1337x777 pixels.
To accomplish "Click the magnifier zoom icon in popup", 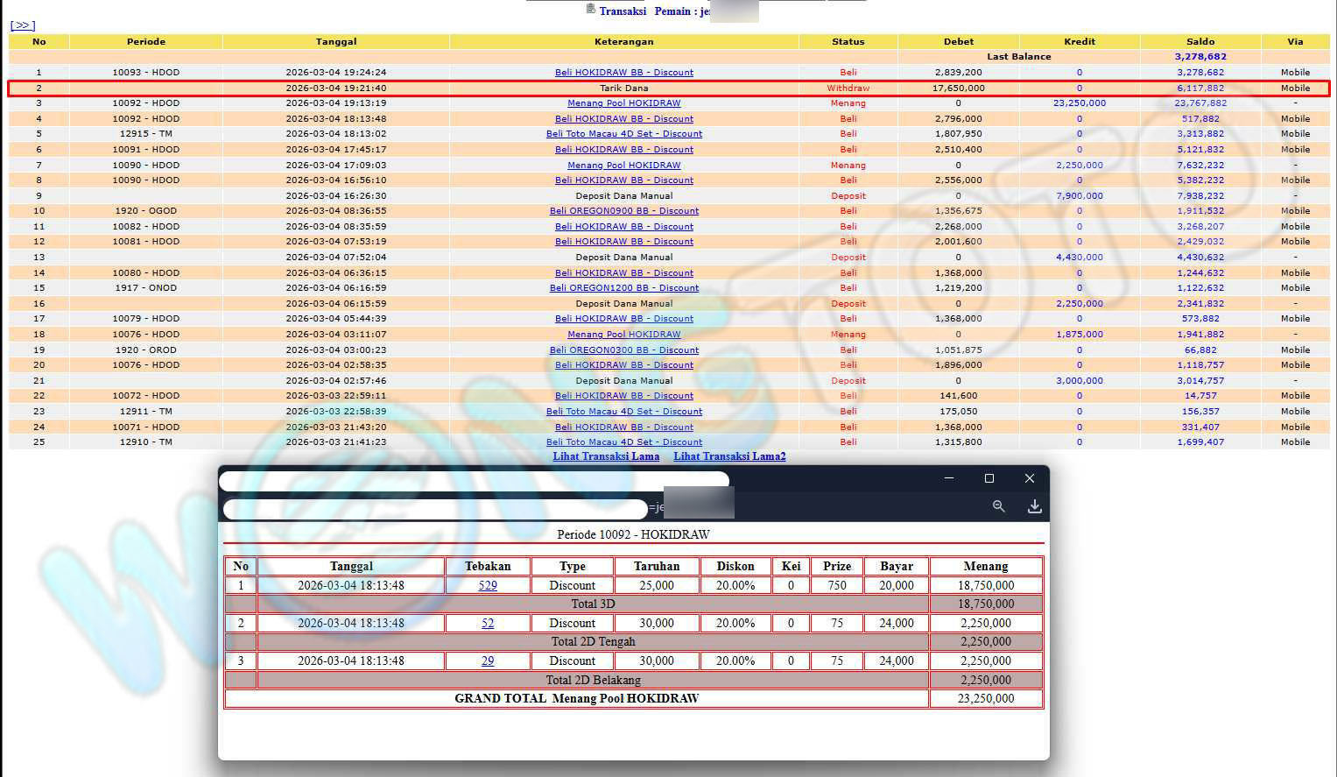I will (998, 506).
